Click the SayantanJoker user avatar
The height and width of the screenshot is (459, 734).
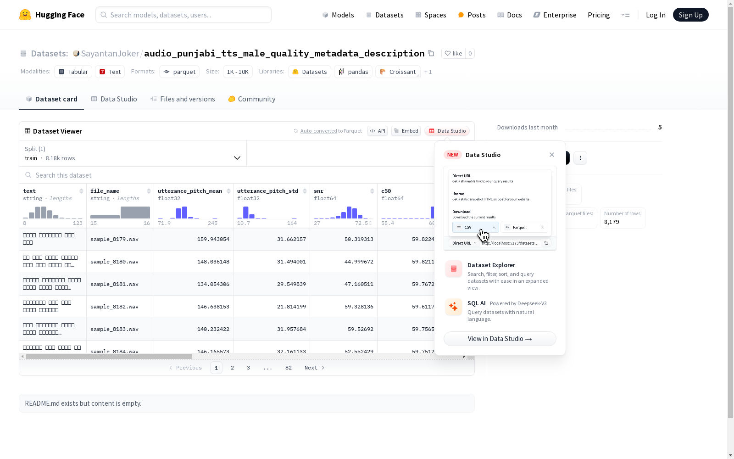[x=76, y=53]
